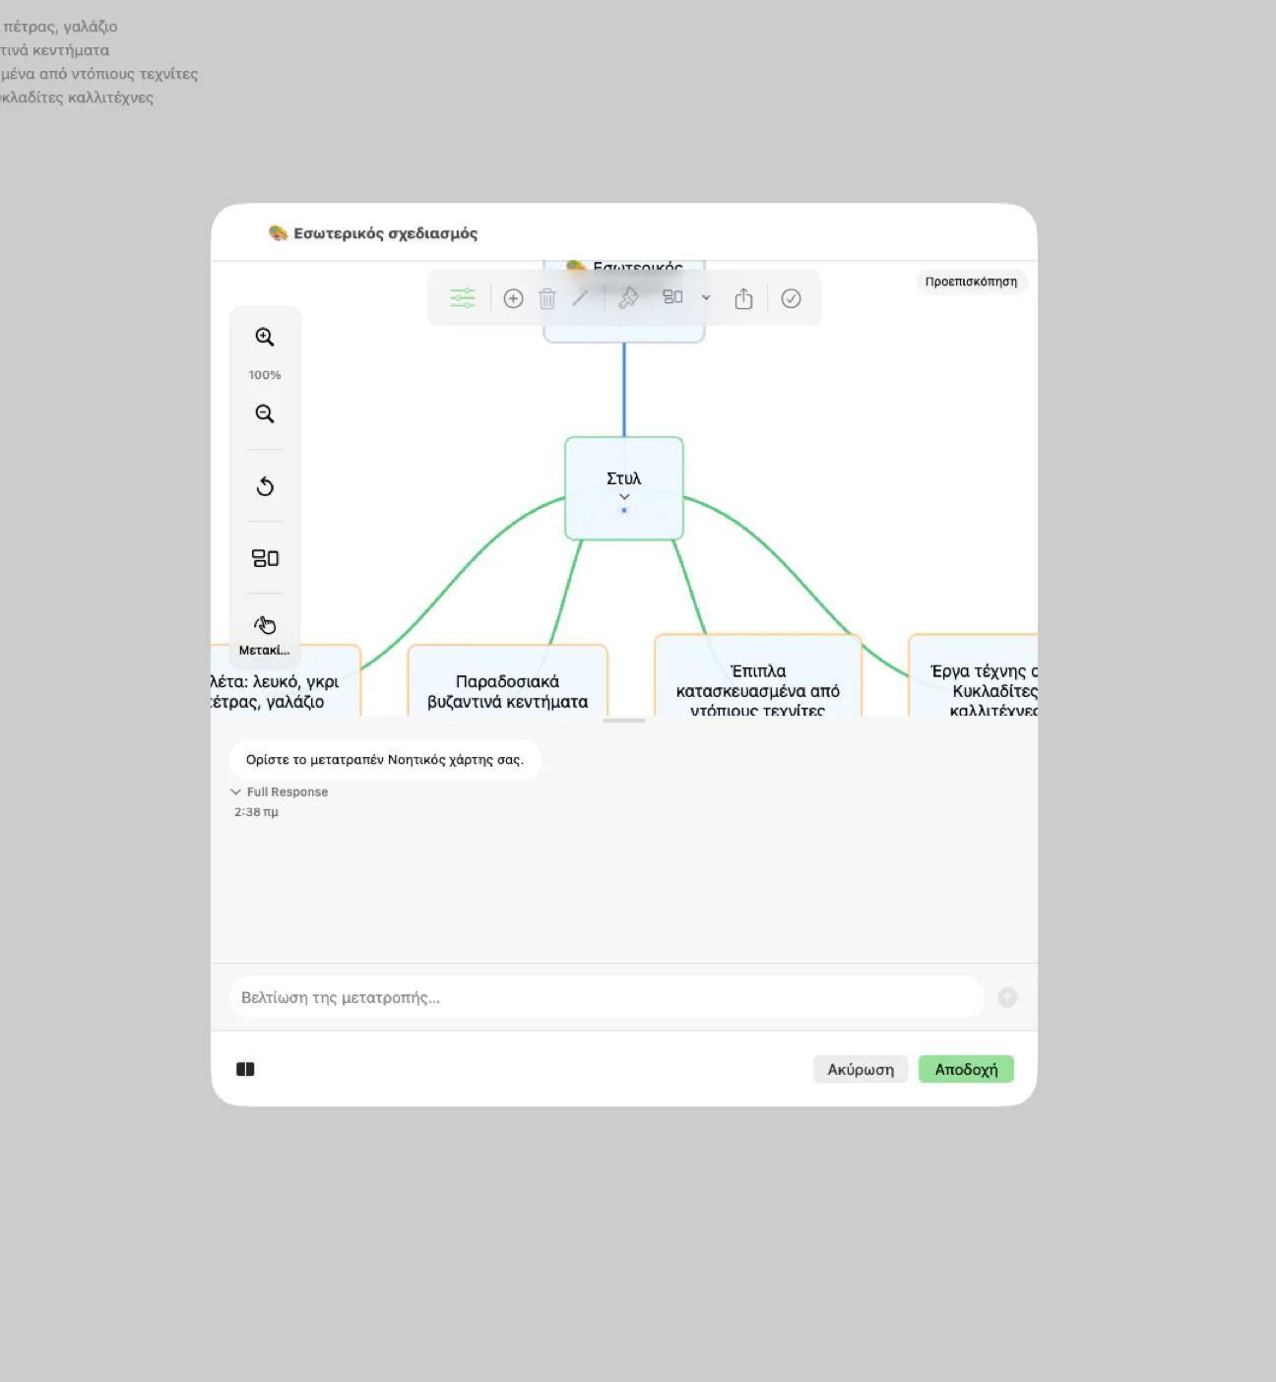Click Ακύρωση to cancel
Image resolution: width=1276 pixels, height=1382 pixels.
861,1069
